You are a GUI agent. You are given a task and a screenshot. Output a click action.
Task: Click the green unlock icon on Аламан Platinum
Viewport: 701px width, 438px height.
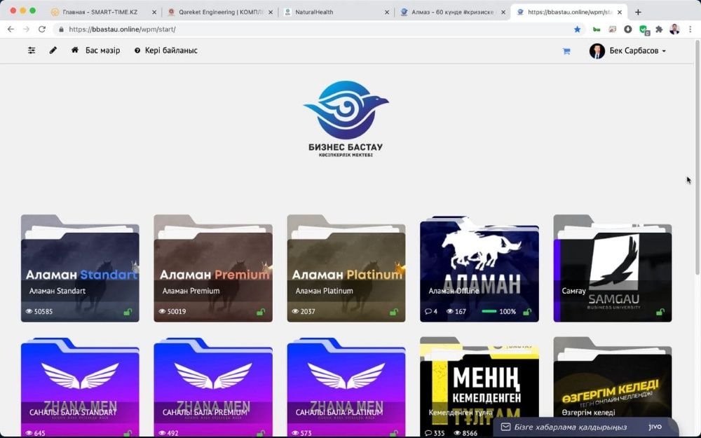394,312
